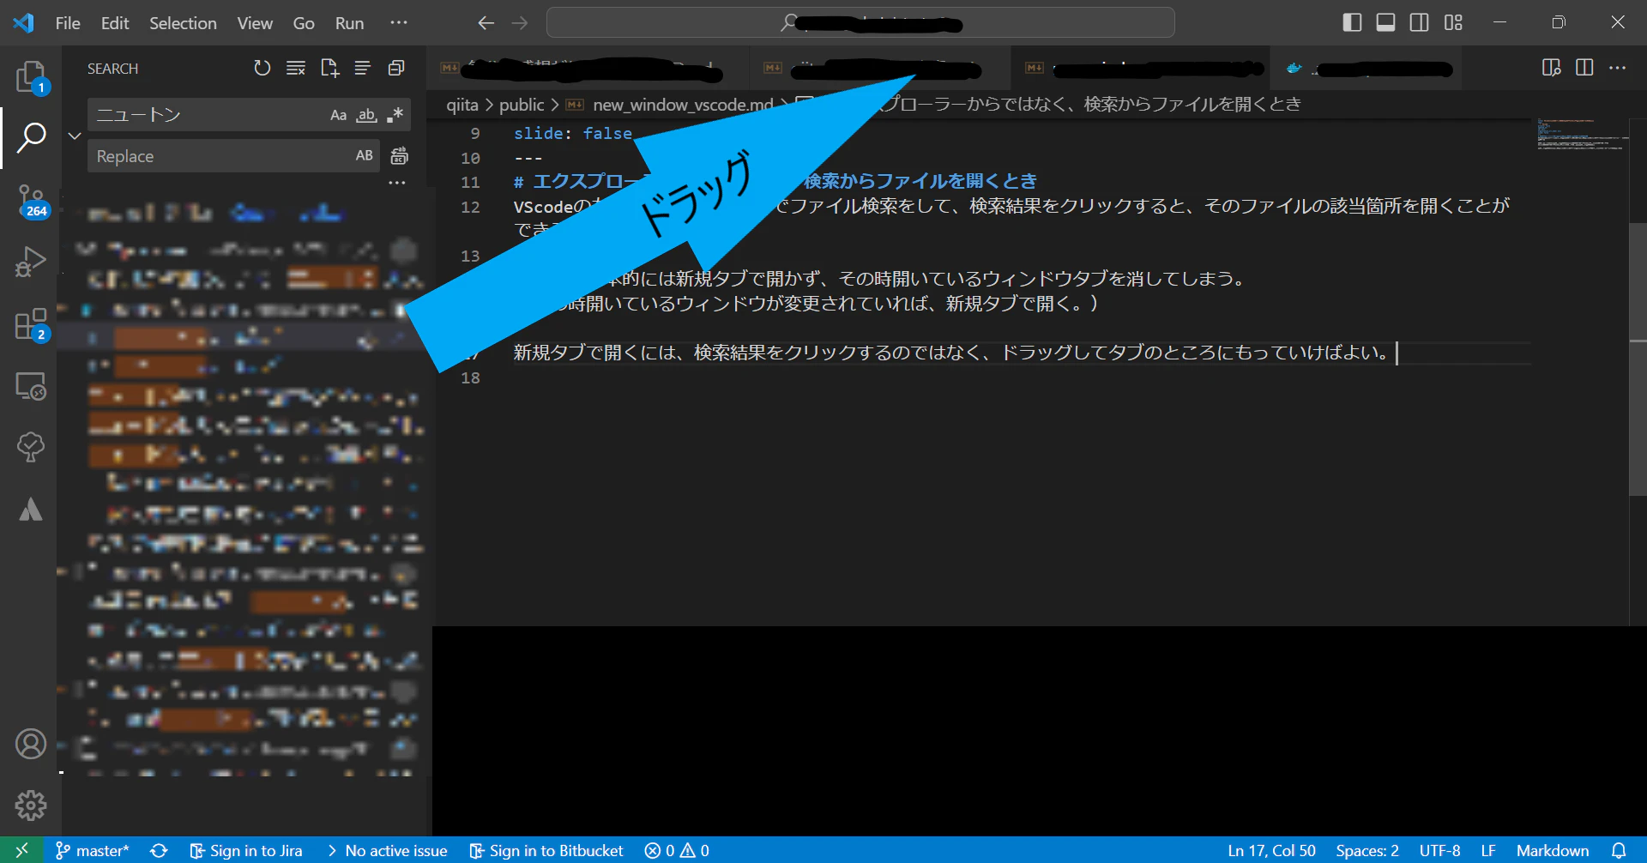Collapse the Replace field chevron

pyautogui.click(x=75, y=136)
